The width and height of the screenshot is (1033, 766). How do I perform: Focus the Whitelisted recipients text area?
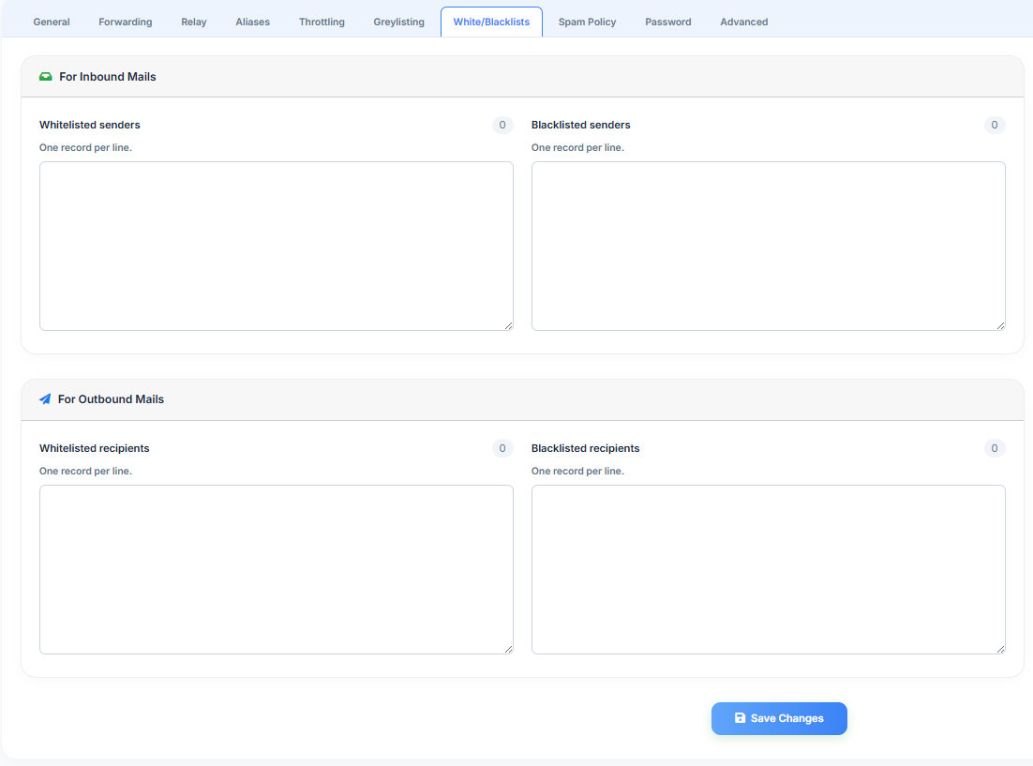click(276, 569)
